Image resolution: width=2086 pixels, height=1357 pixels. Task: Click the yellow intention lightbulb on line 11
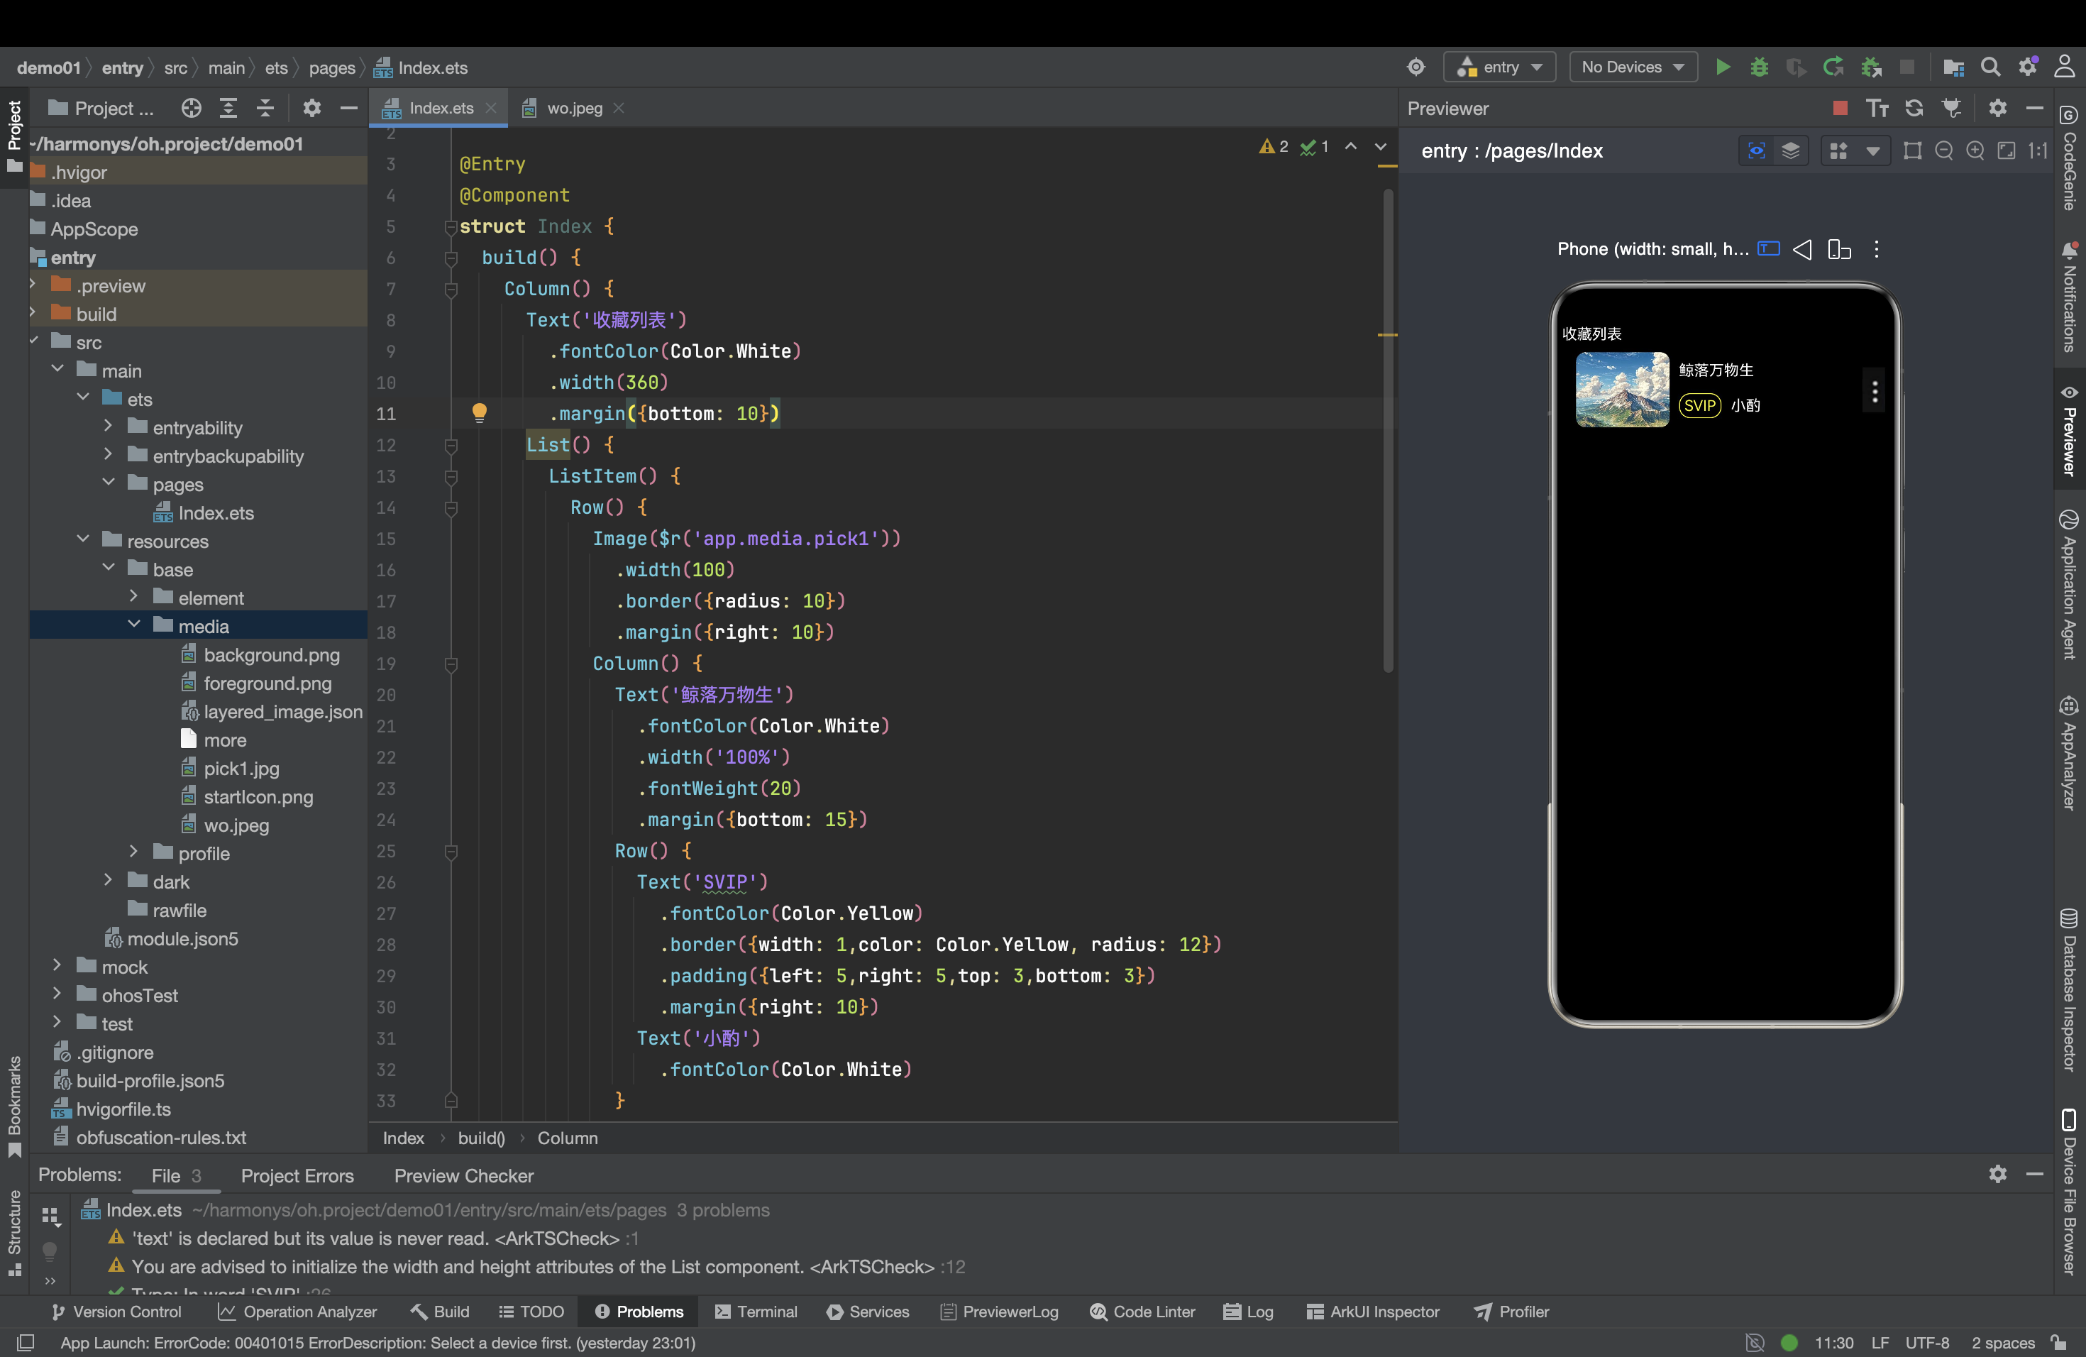[x=480, y=413]
